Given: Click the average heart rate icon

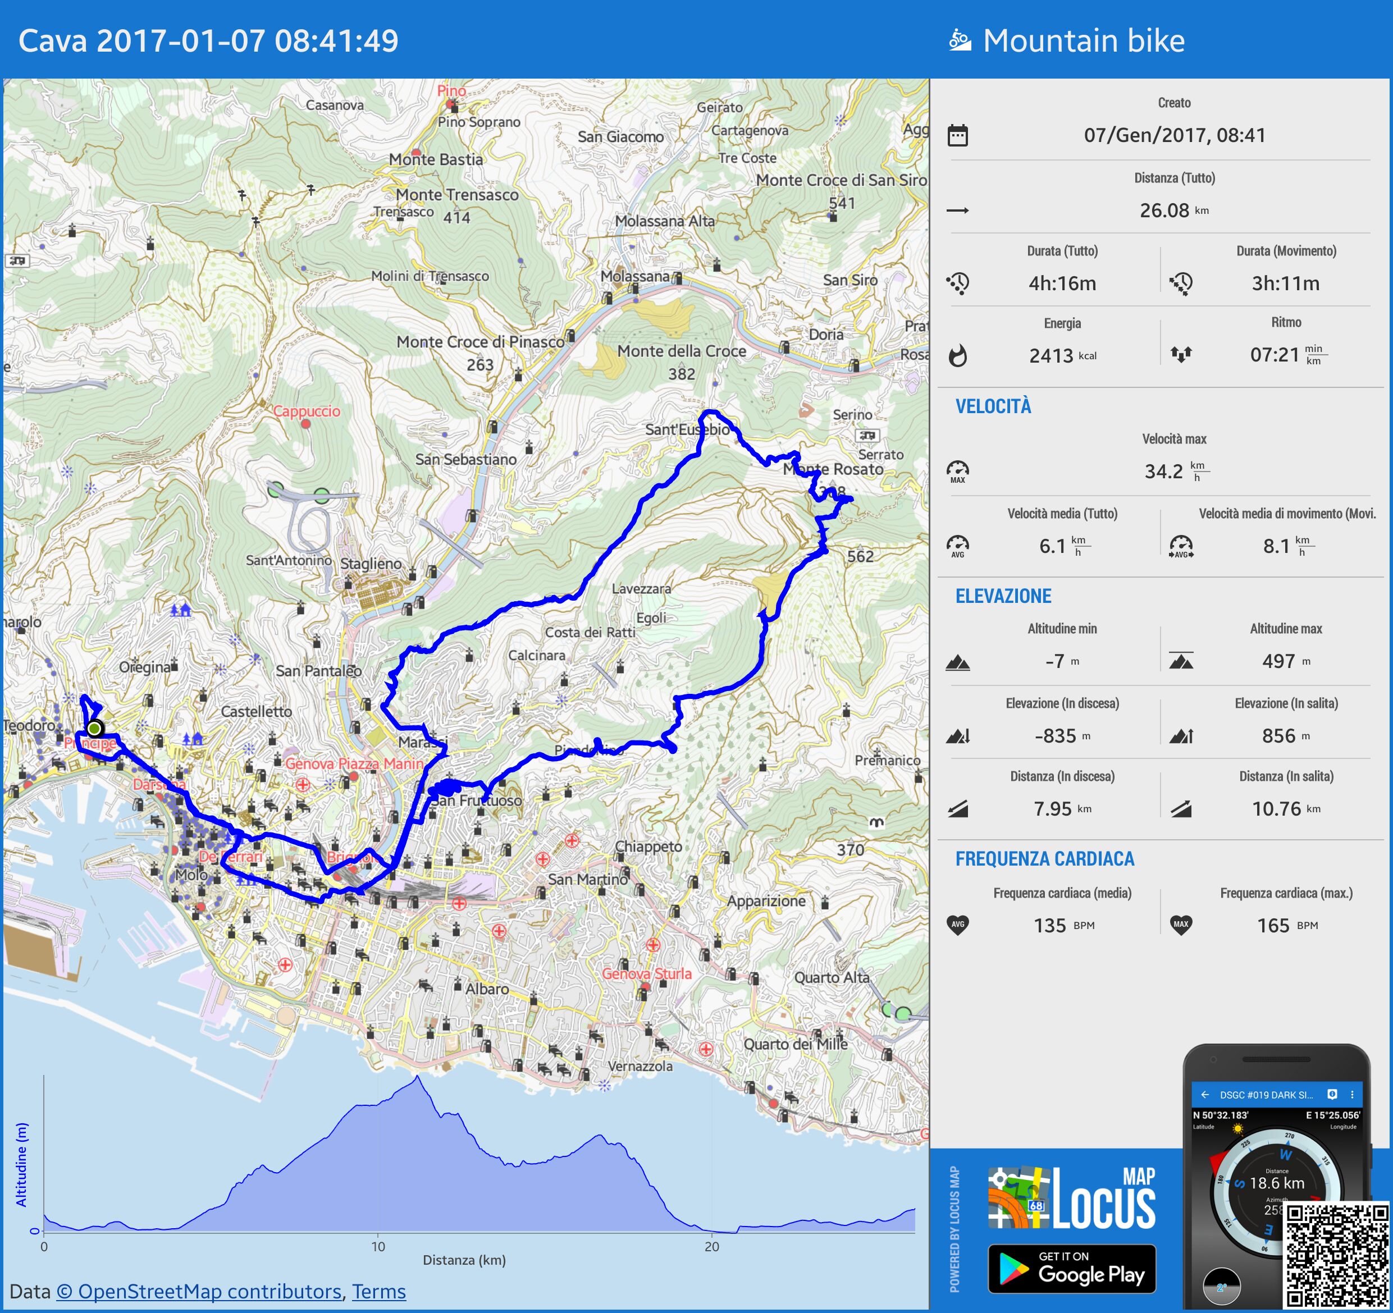Looking at the screenshot, I should tap(957, 925).
